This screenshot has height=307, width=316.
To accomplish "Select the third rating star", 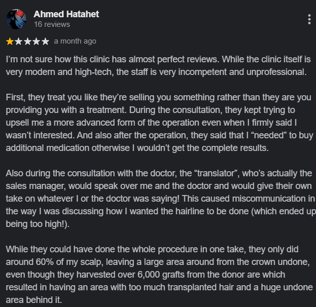I will (x=27, y=42).
